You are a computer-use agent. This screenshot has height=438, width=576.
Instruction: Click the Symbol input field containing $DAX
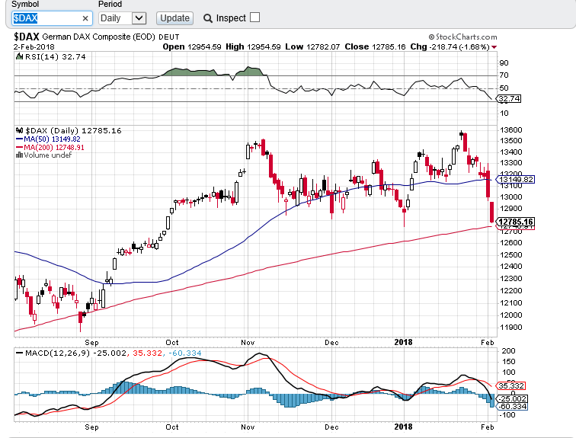(x=52, y=18)
